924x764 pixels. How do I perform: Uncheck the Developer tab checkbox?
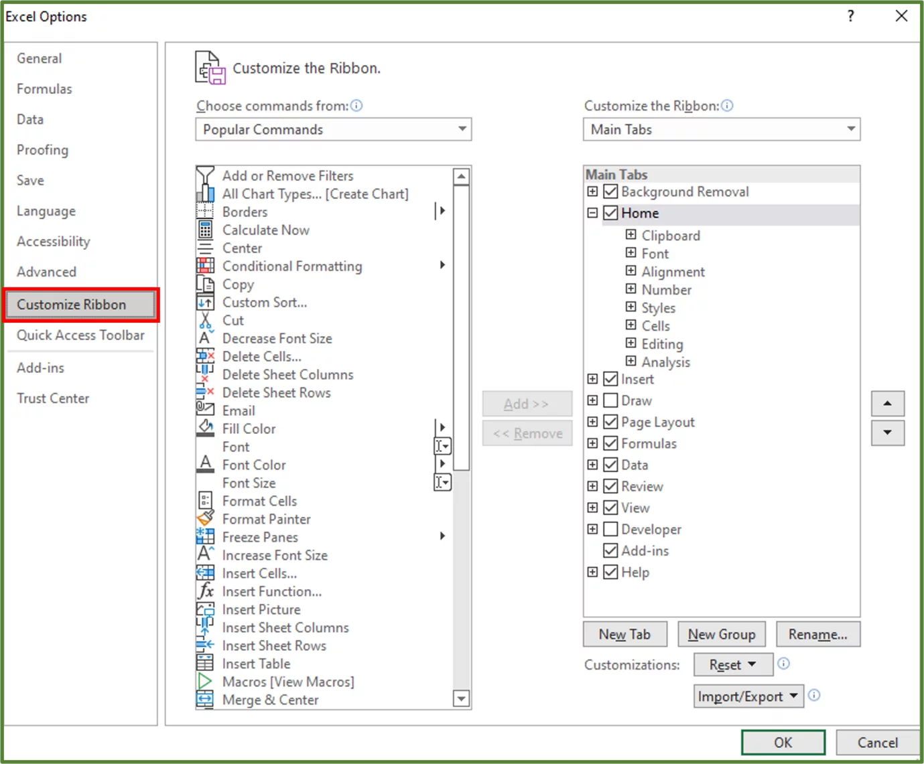(610, 529)
